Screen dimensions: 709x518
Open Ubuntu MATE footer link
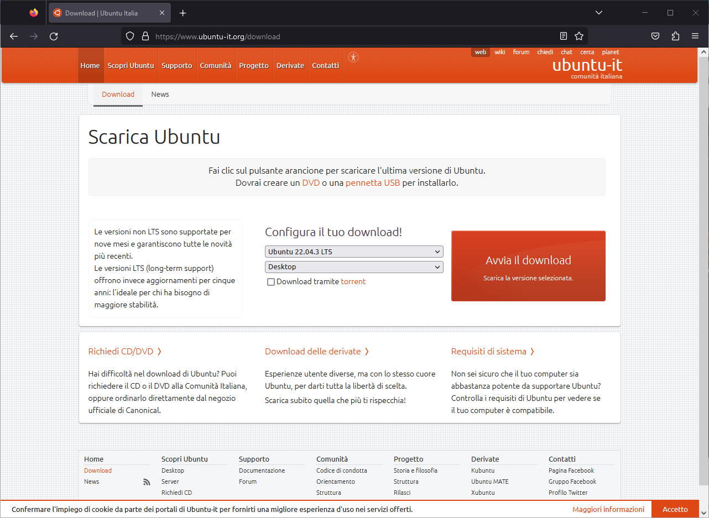coord(490,482)
